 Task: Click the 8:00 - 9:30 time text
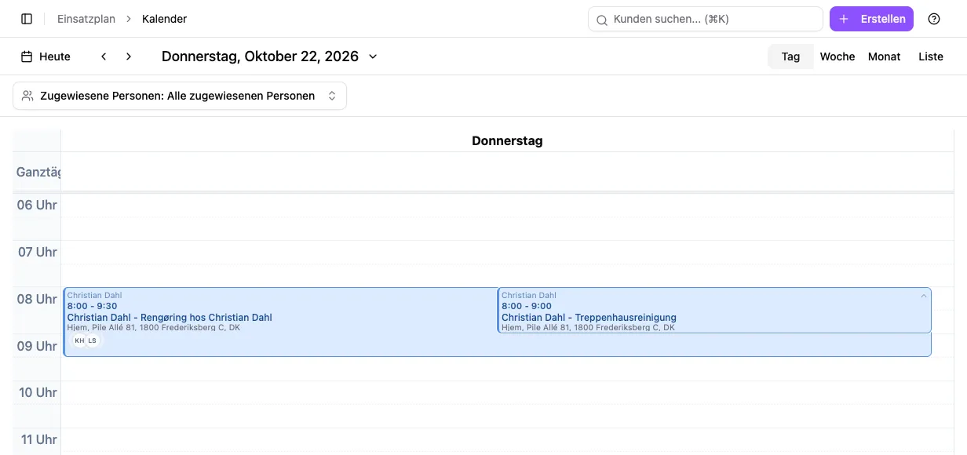coord(92,306)
